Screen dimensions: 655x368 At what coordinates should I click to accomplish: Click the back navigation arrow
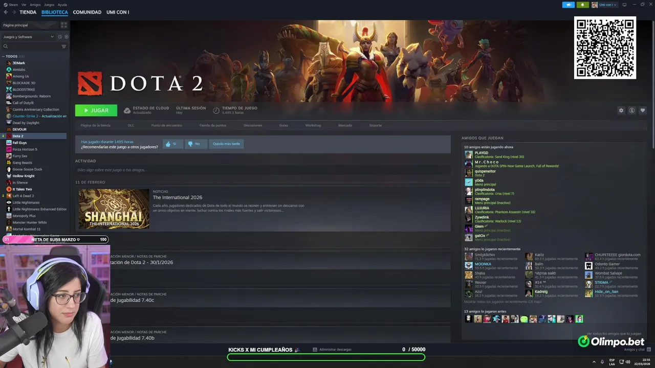(6, 12)
